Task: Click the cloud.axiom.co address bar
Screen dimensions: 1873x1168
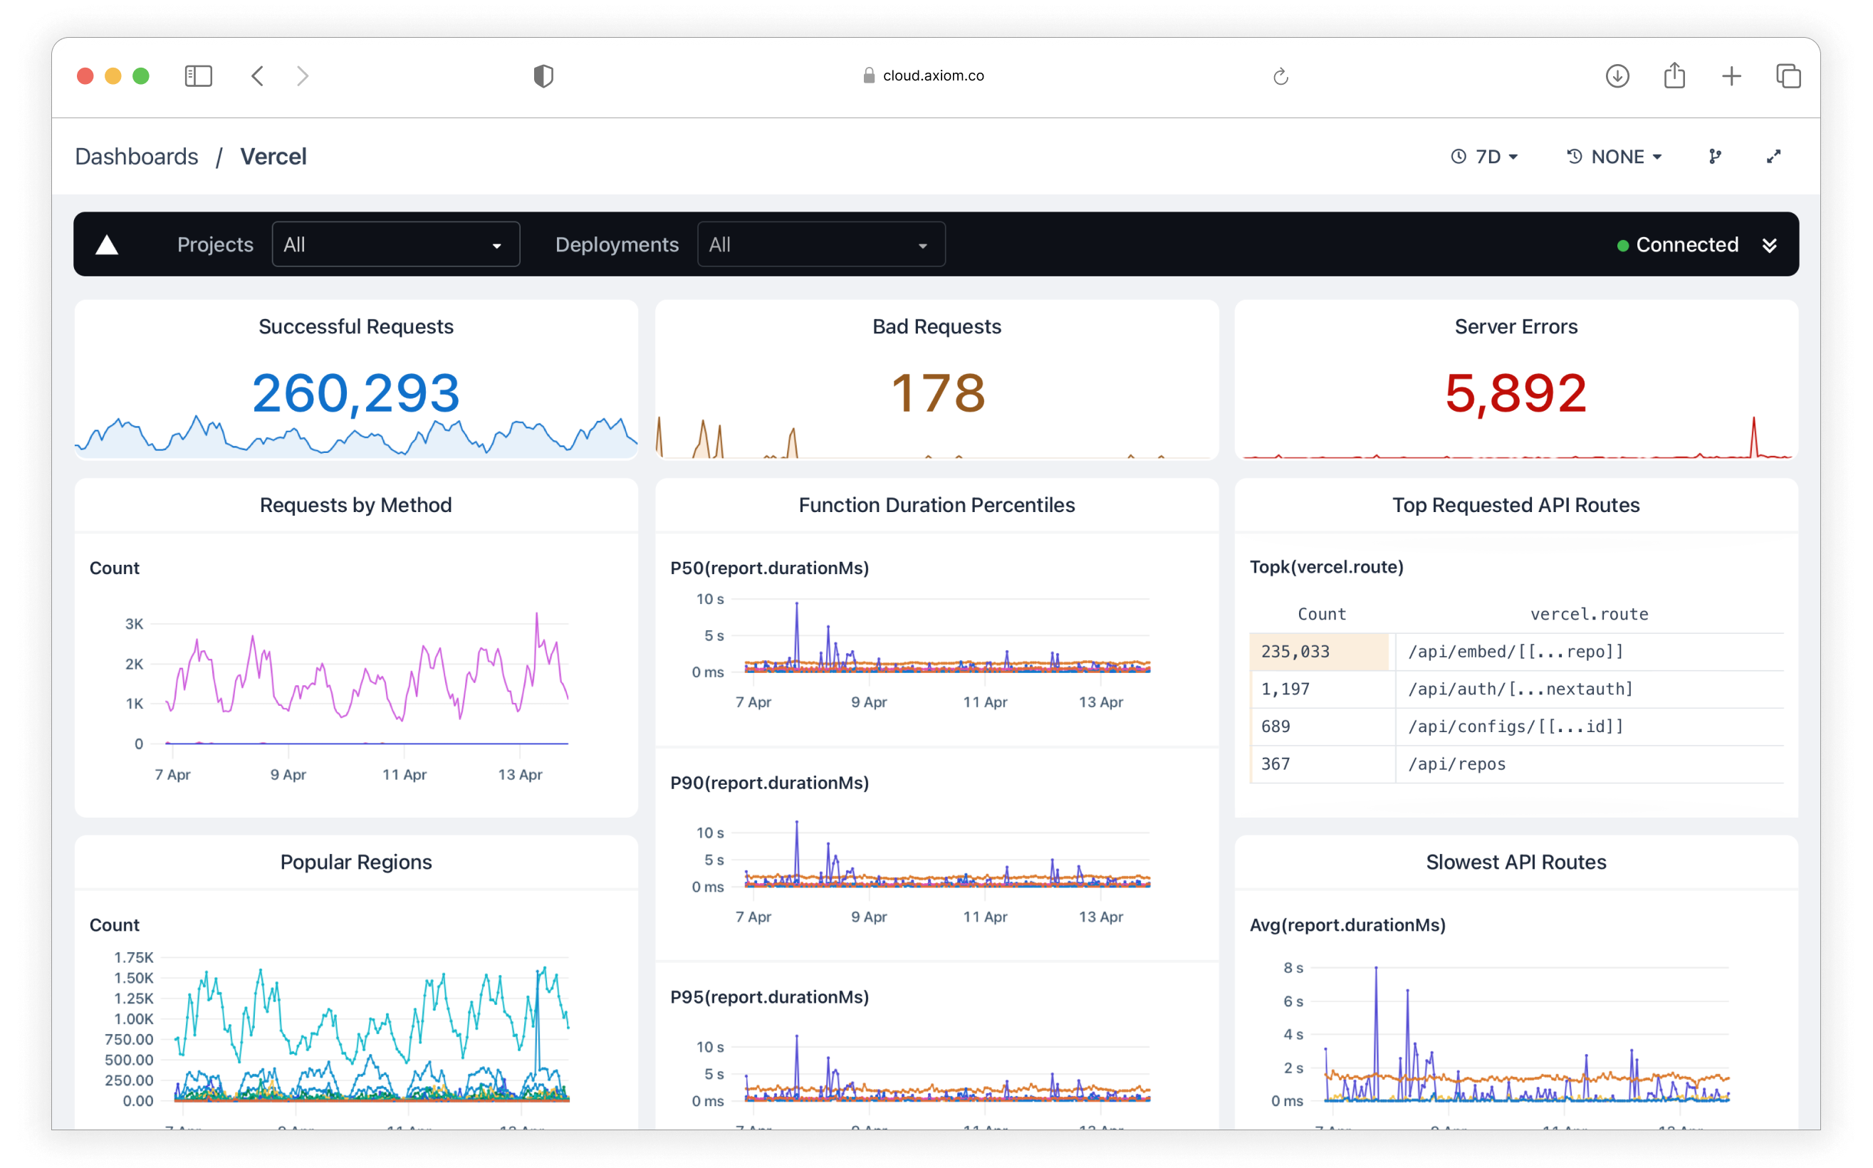Action: (924, 75)
